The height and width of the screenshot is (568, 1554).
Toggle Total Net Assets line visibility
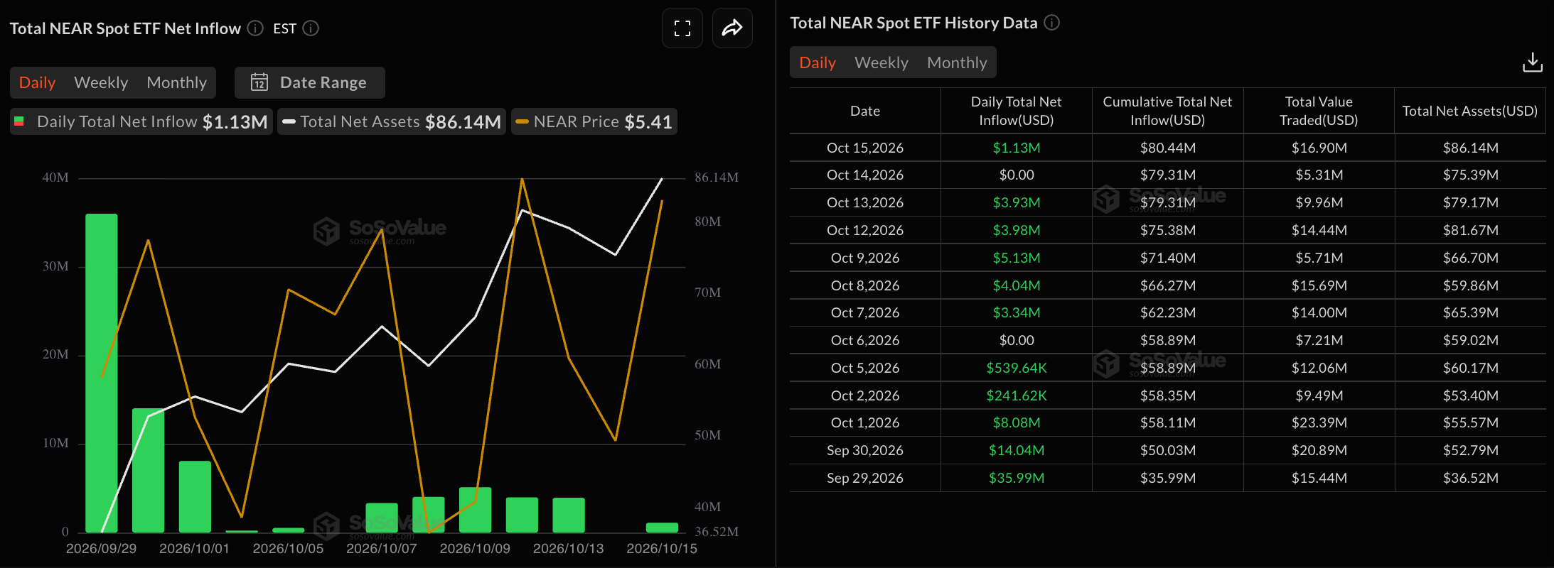pos(392,121)
